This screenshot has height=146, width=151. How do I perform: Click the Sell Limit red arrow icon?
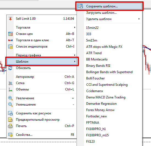pos(10,19)
